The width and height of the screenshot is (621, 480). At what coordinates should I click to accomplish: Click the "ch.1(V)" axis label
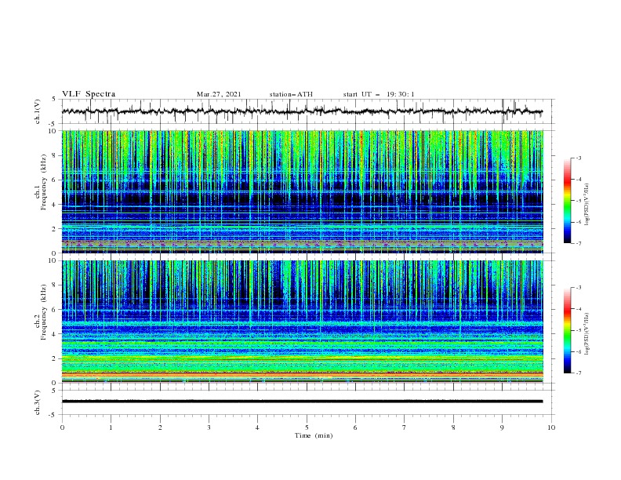[38, 111]
